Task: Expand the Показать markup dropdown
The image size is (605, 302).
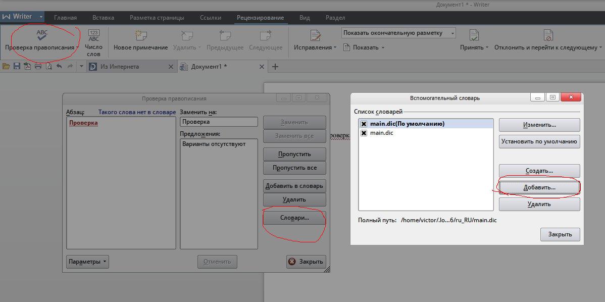Action: coord(364,47)
